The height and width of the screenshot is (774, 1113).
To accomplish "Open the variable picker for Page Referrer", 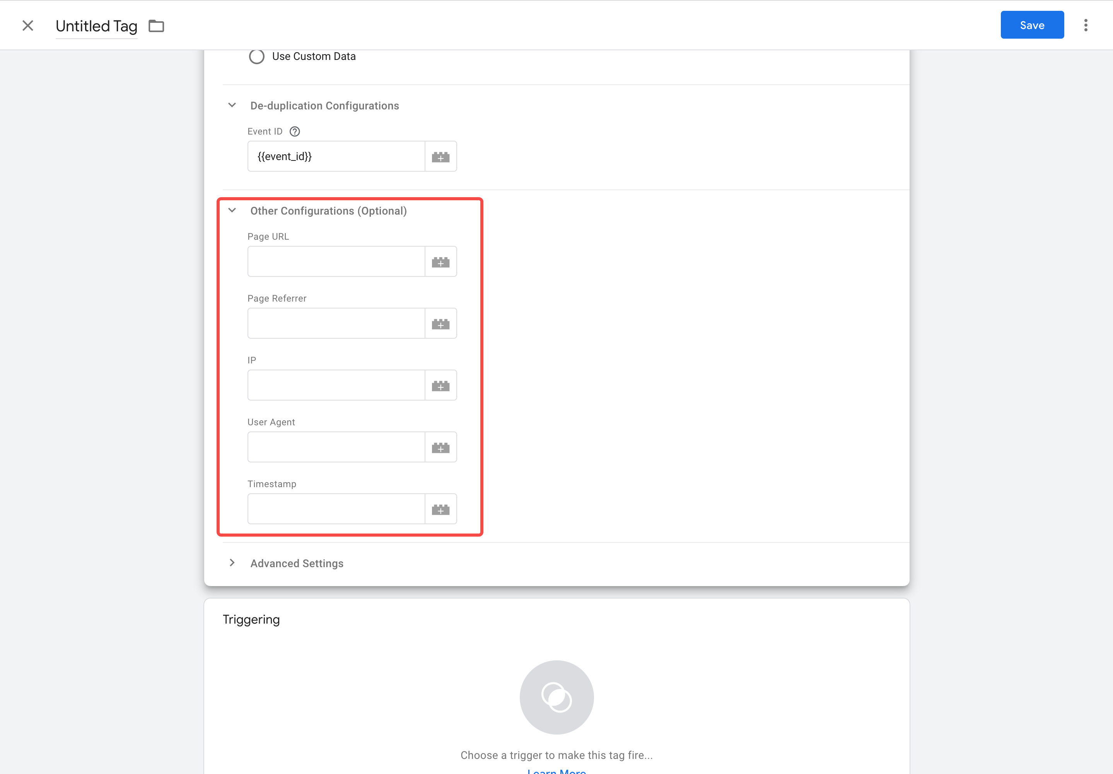I will [440, 323].
